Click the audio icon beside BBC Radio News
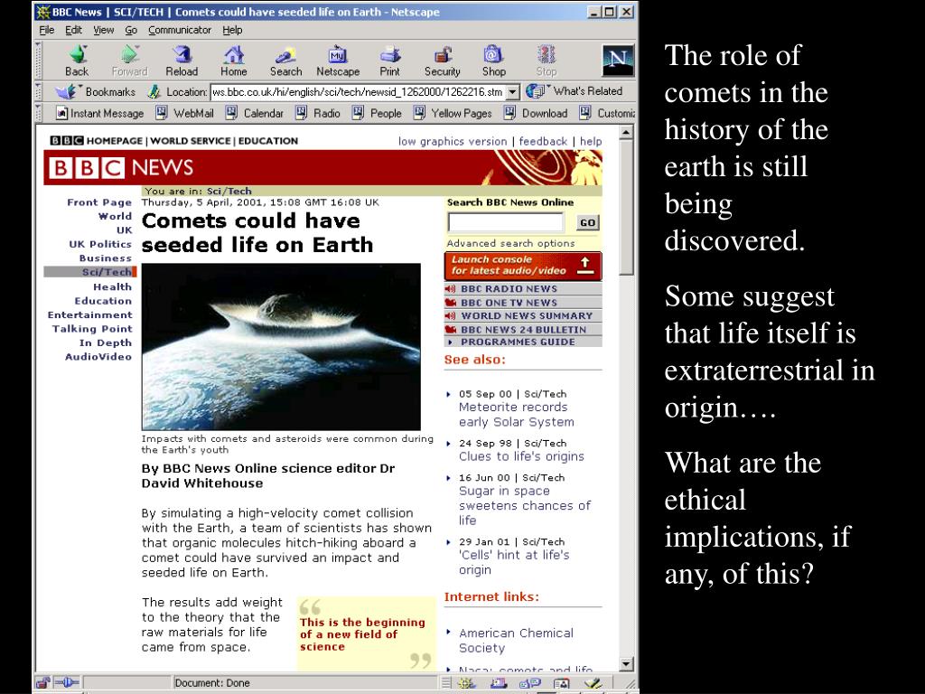Viewport: 925px width, 694px height. click(x=451, y=288)
